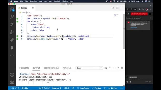Click the volume icon in menu bar
Image resolution: width=161 pixels, height=90 pixels.
point(118,1)
